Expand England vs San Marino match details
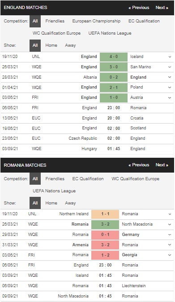 coord(170,67)
